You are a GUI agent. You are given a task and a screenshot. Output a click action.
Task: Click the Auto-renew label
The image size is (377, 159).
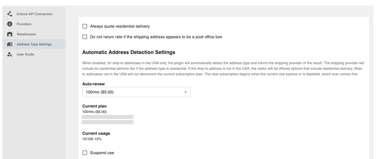point(93,84)
